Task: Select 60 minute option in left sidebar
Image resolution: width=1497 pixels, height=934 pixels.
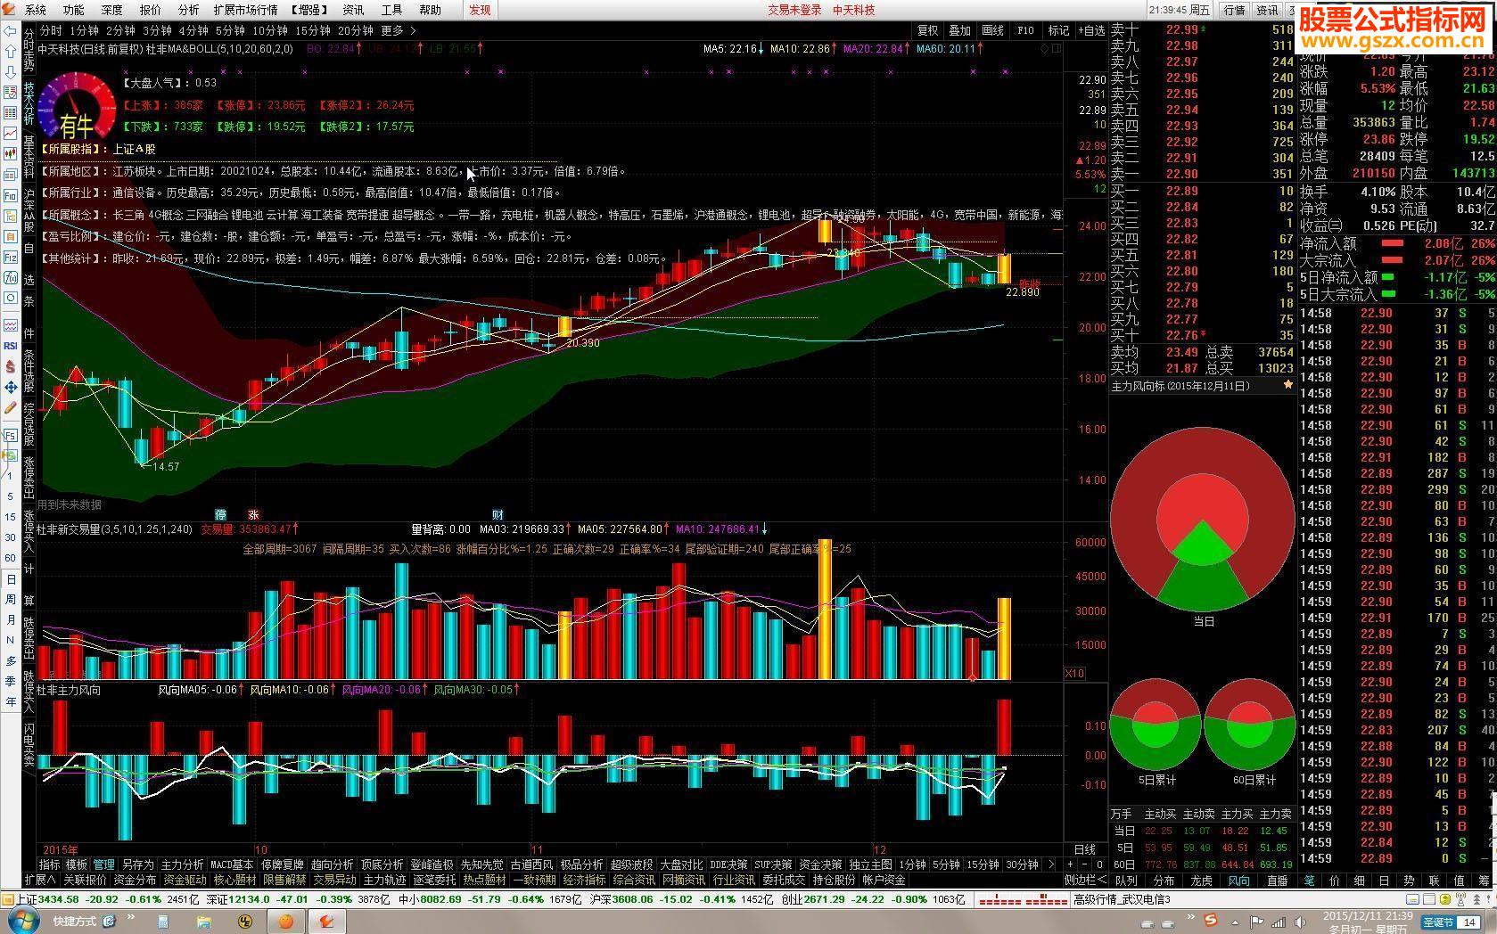Action: (10, 558)
